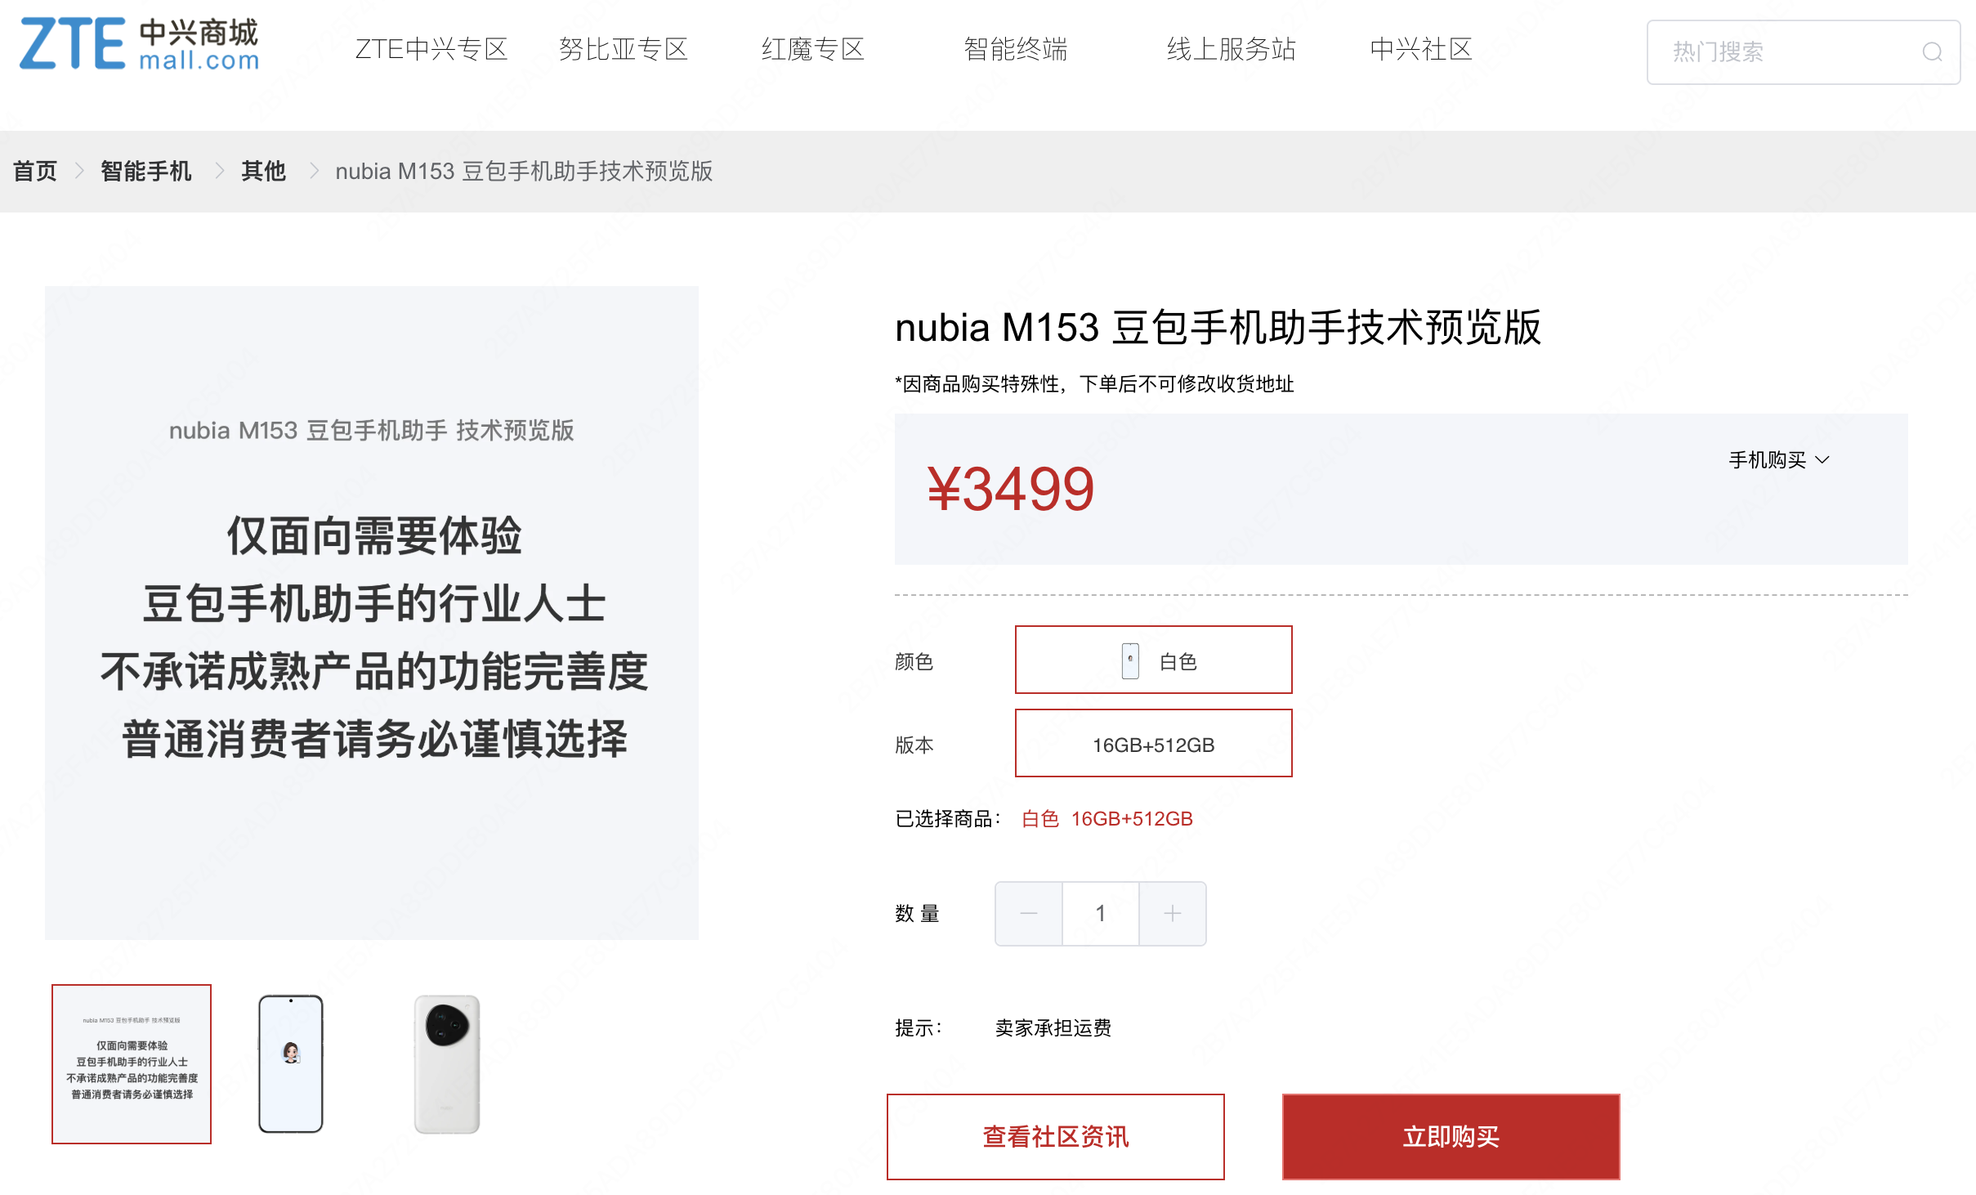Click the 立即购买 button
This screenshot has width=1976, height=1195.
pyautogui.click(x=1451, y=1136)
